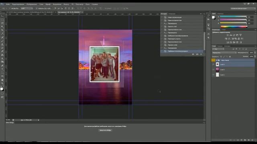The width and height of the screenshot is (257, 144).
Task: Switch to the Операции tab
Action: click(x=172, y=14)
